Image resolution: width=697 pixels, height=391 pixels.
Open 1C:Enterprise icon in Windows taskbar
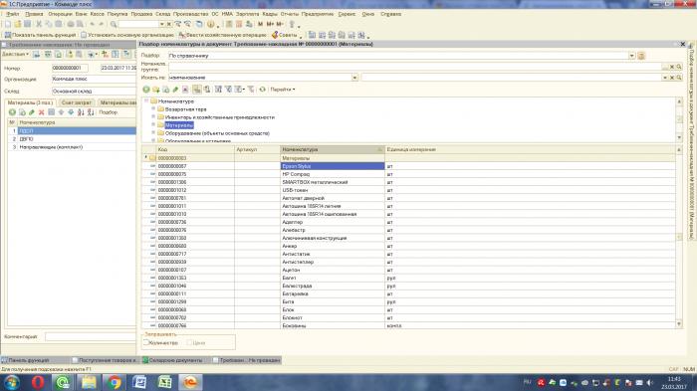tap(190, 382)
